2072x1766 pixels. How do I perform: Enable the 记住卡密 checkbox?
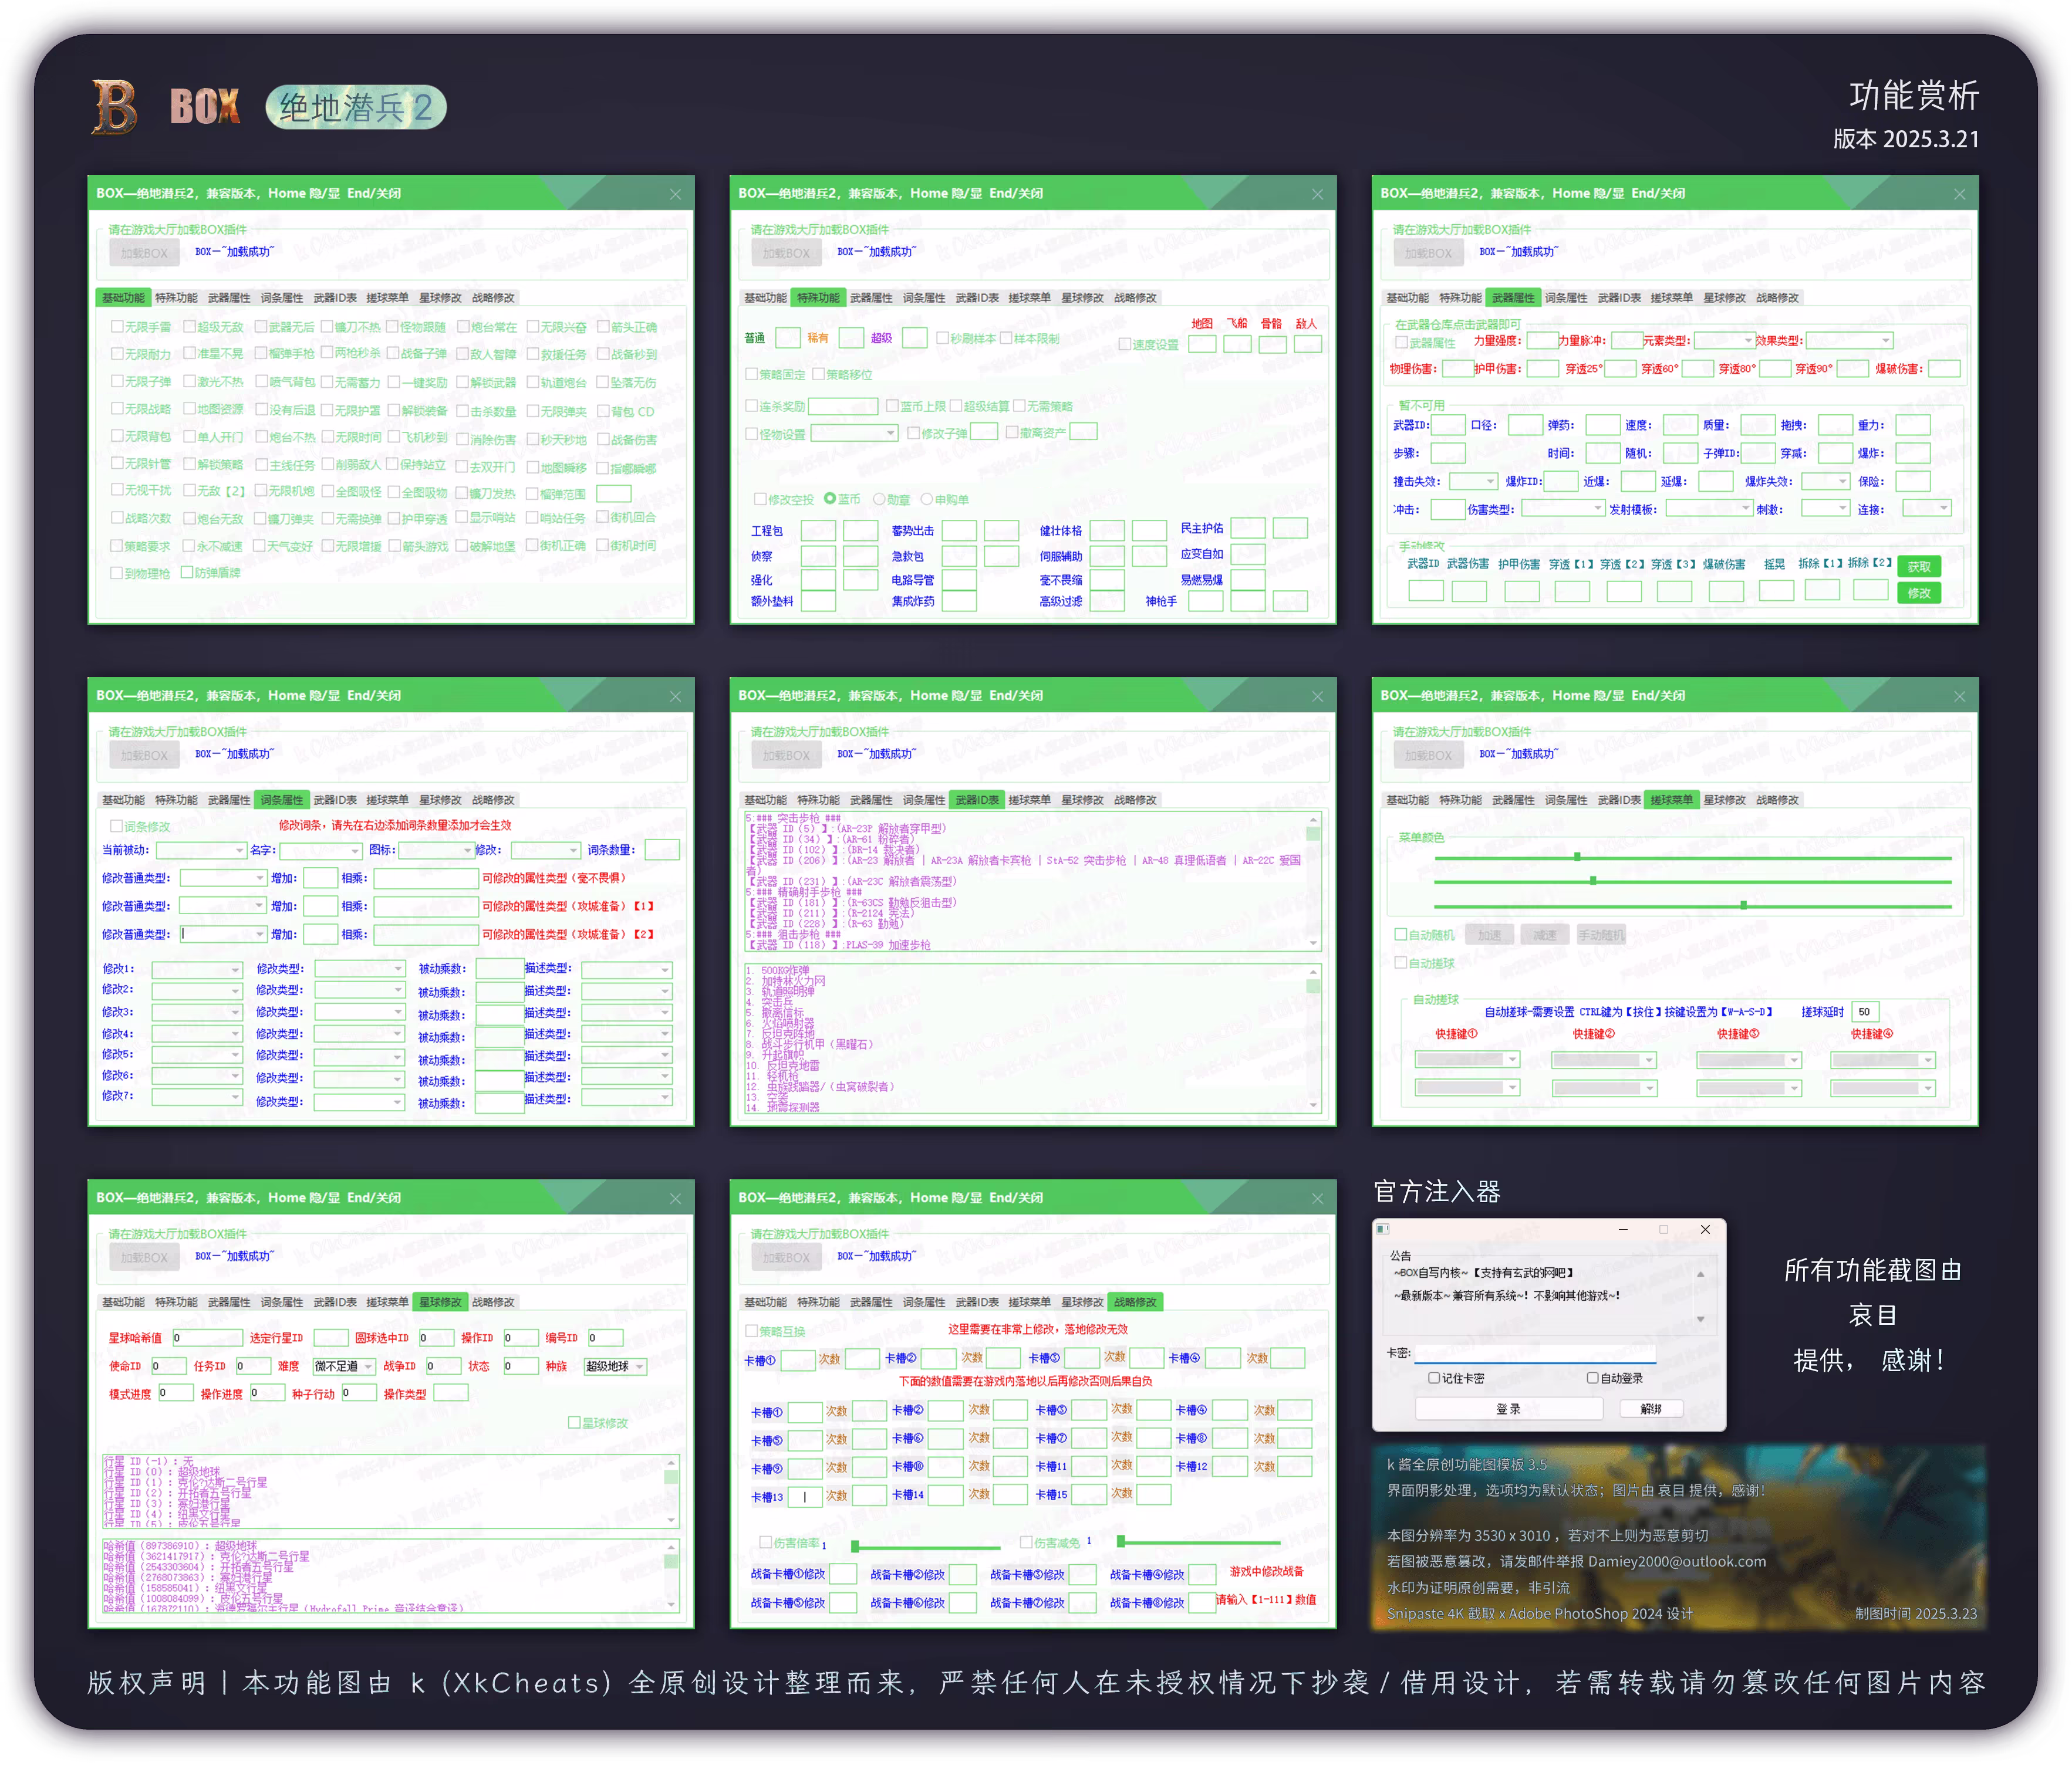(x=1434, y=1377)
